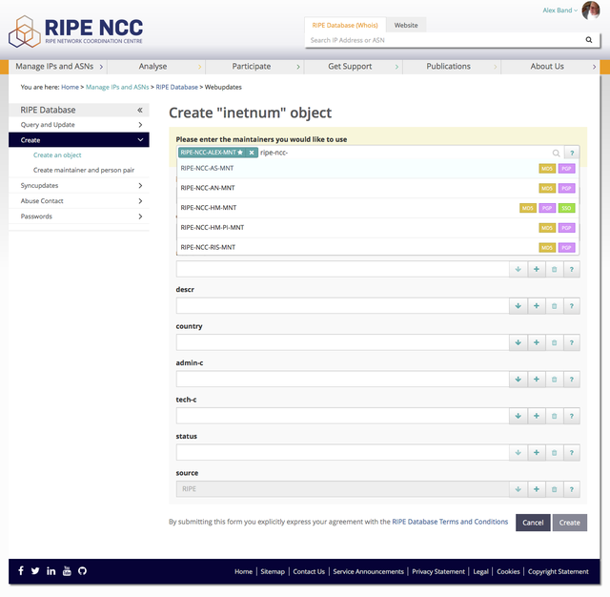610x597 pixels.
Task: Click the Create button
Action: click(x=570, y=523)
